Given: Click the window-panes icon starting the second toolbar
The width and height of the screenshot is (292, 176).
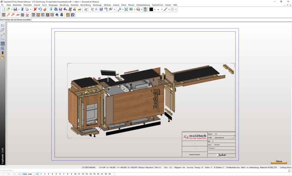Looking at the screenshot, I should pos(4,15).
